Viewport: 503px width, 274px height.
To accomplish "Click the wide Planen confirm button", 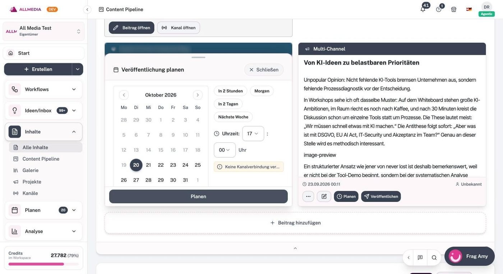I will click(198, 197).
